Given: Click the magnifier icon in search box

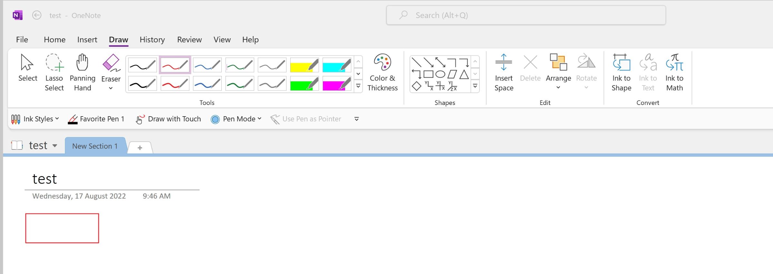Looking at the screenshot, I should [x=403, y=15].
